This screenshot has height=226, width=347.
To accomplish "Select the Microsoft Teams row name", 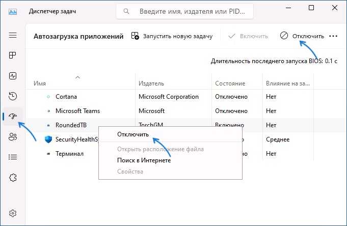I will coord(77,111).
